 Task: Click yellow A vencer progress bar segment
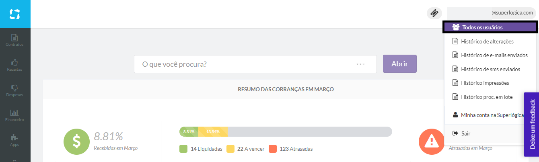click(213, 131)
